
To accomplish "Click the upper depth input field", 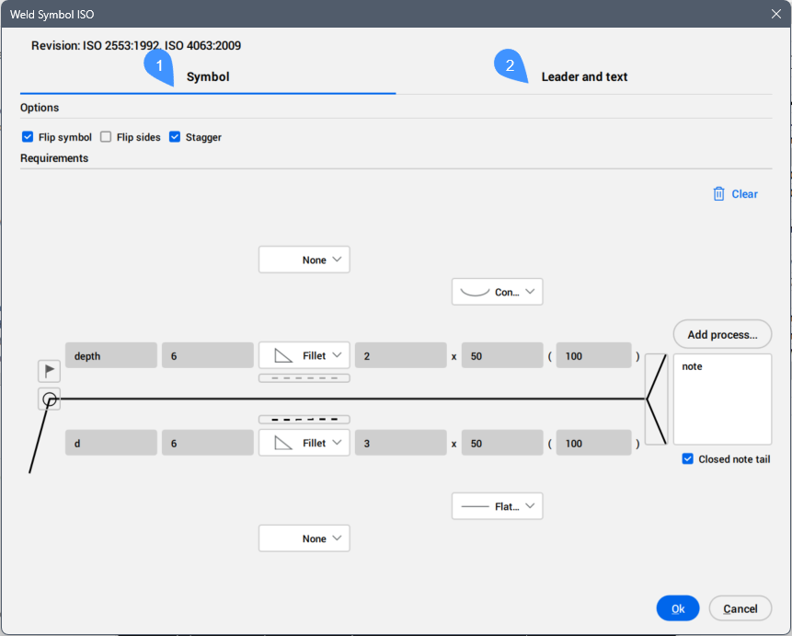I will (x=111, y=356).
